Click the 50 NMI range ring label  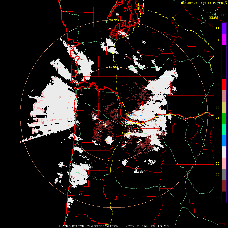114,67
